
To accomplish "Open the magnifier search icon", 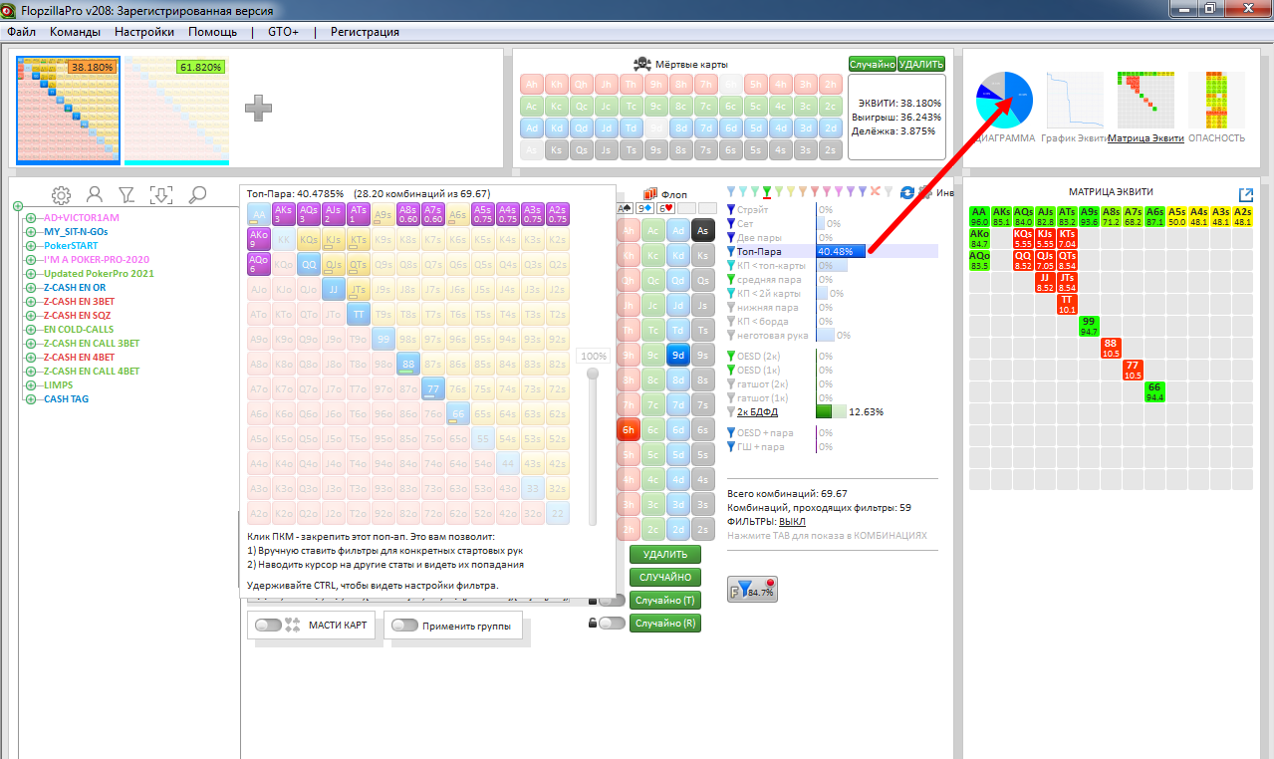I will (x=198, y=195).
